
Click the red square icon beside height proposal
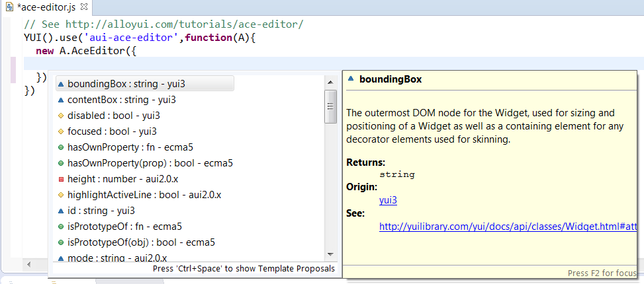pos(61,179)
